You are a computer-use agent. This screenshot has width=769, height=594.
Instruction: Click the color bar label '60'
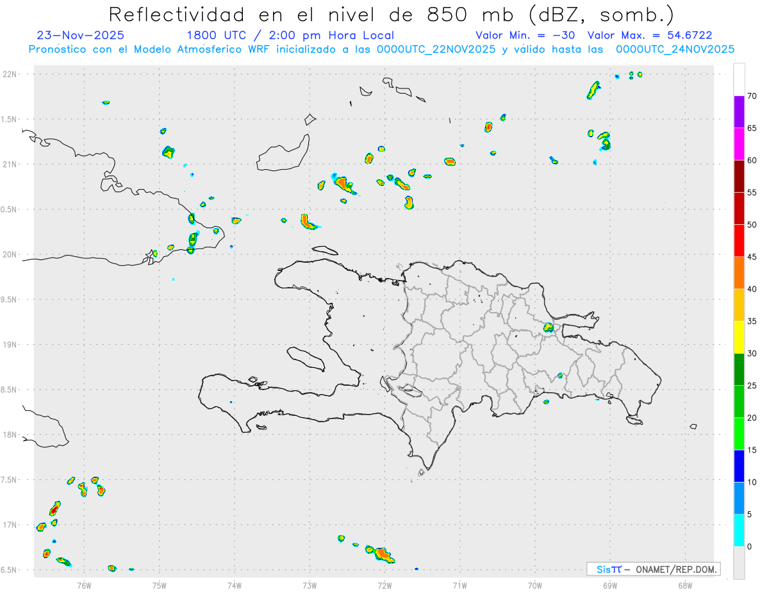point(752,160)
